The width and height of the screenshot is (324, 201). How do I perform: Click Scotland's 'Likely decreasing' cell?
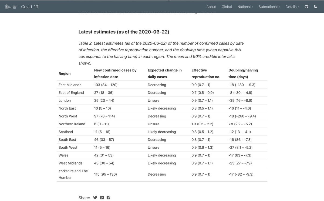(162, 132)
